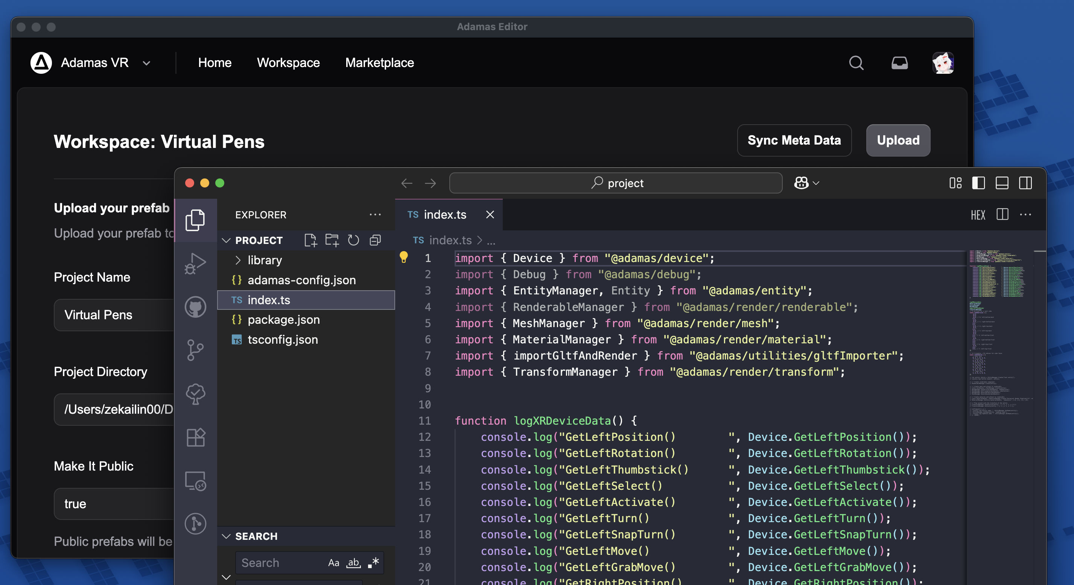Select the index.ts editor tab

click(x=444, y=214)
